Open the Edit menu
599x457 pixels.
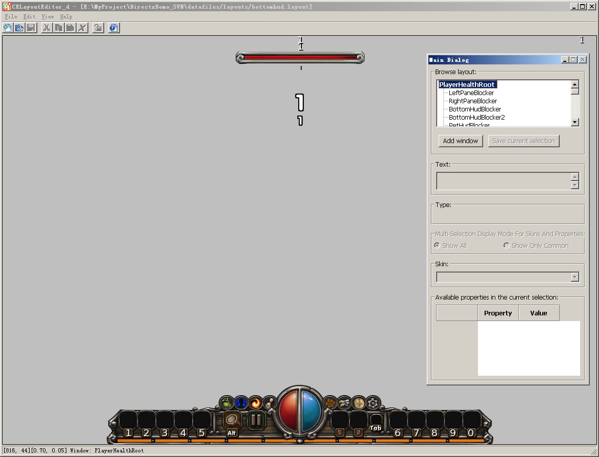[x=29, y=16]
